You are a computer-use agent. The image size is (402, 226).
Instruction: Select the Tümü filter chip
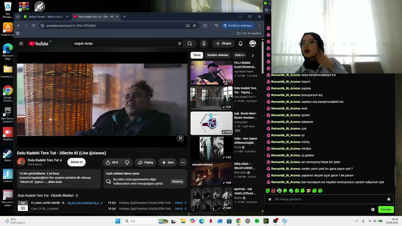click(197, 55)
